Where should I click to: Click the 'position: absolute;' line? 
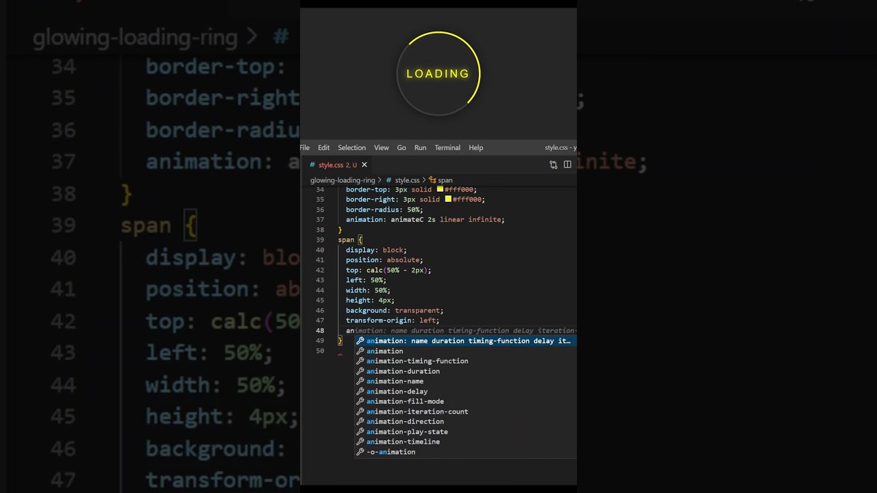pyautogui.click(x=384, y=260)
